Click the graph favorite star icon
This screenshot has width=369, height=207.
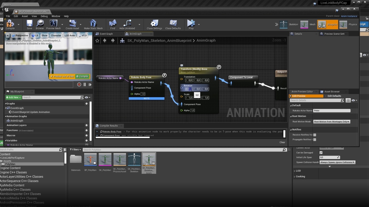(97, 41)
